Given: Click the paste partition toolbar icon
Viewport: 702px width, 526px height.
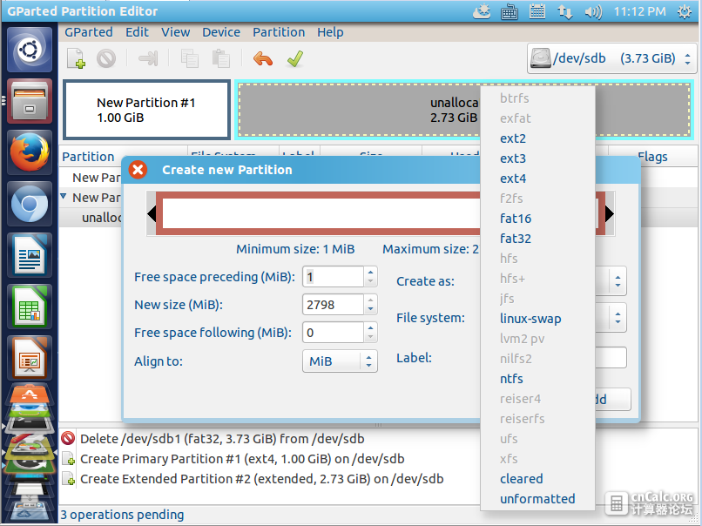Looking at the screenshot, I should pyautogui.click(x=220, y=58).
